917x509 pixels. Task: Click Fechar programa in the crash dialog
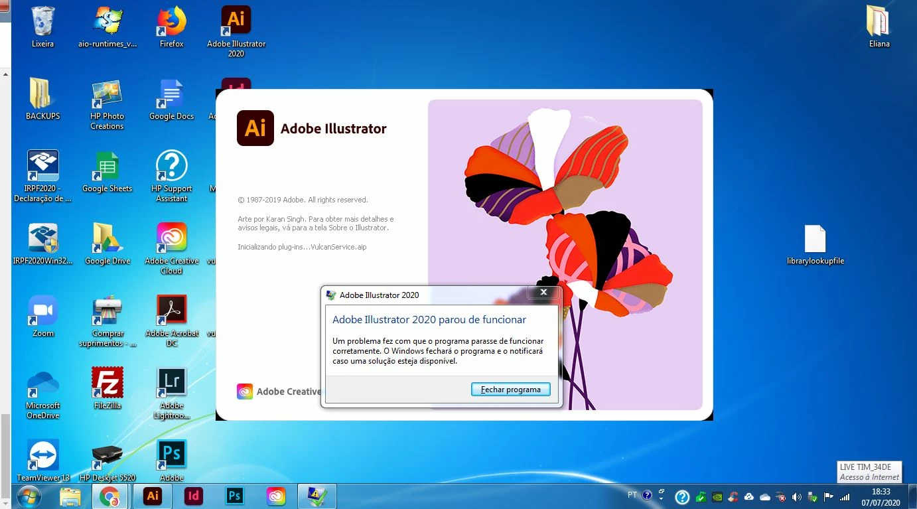[x=510, y=390]
